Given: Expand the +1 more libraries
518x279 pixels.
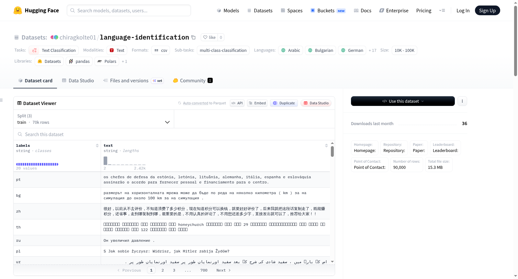Looking at the screenshot, I should [x=124, y=61].
